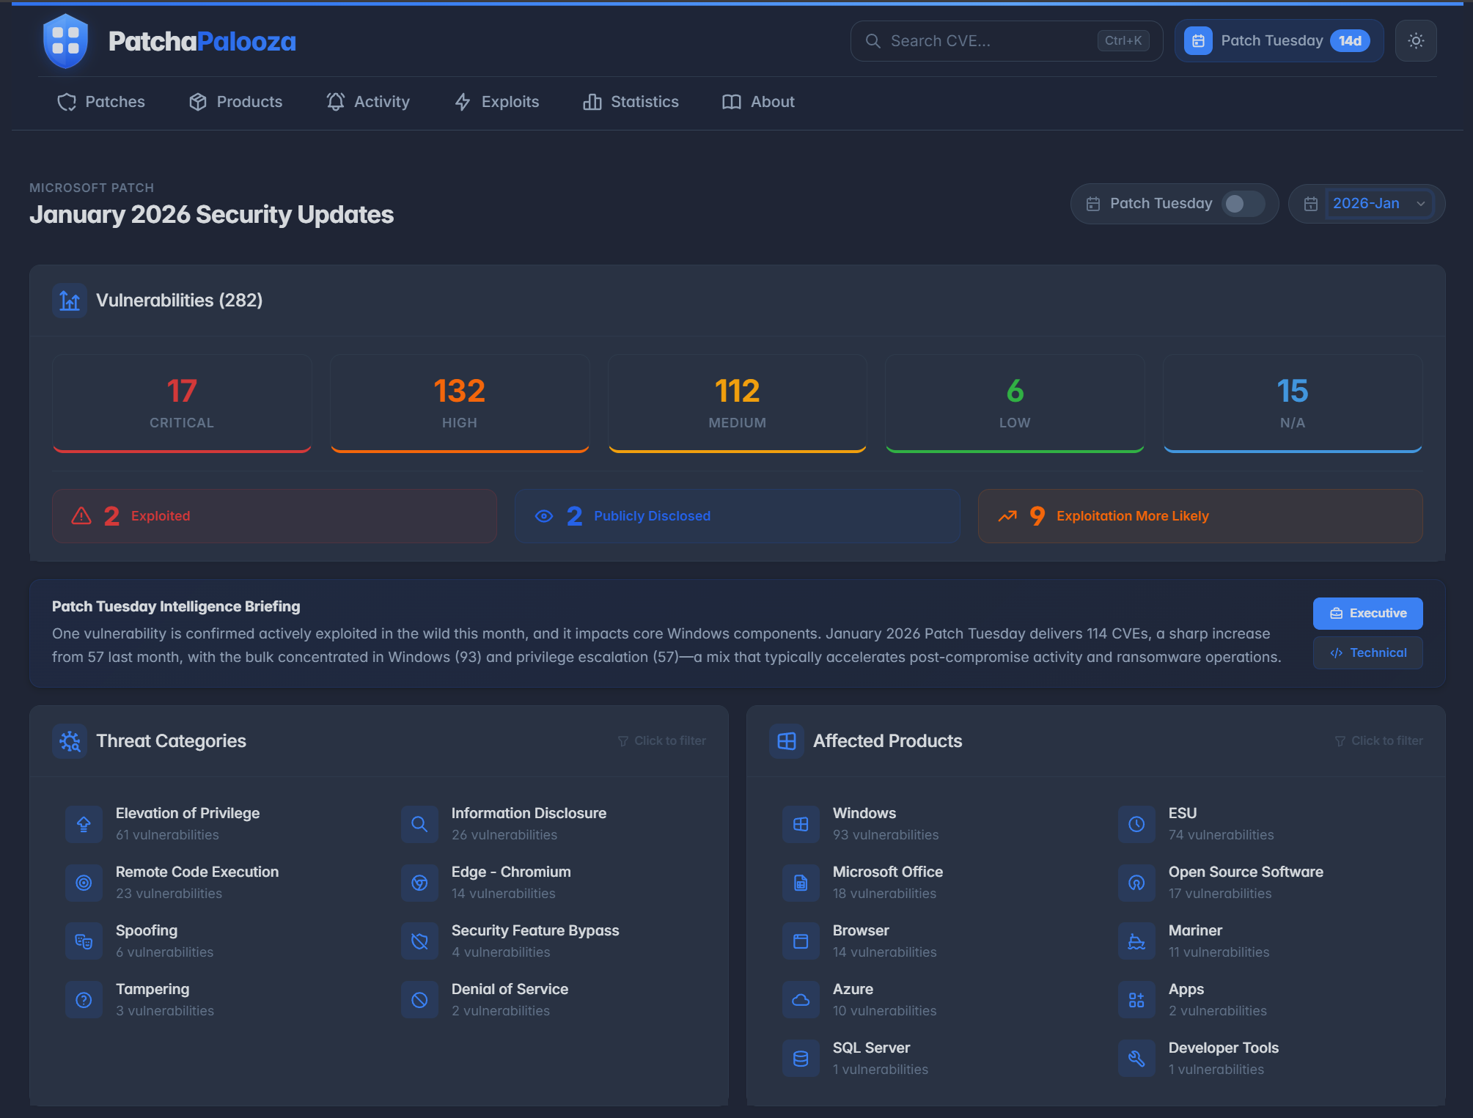This screenshot has height=1118, width=1473.
Task: Click the Mariner ship icon
Action: click(1136, 941)
